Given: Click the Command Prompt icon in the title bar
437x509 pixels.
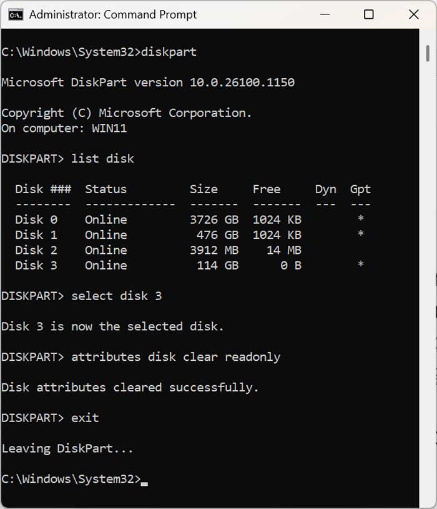Looking at the screenshot, I should click(16, 14).
